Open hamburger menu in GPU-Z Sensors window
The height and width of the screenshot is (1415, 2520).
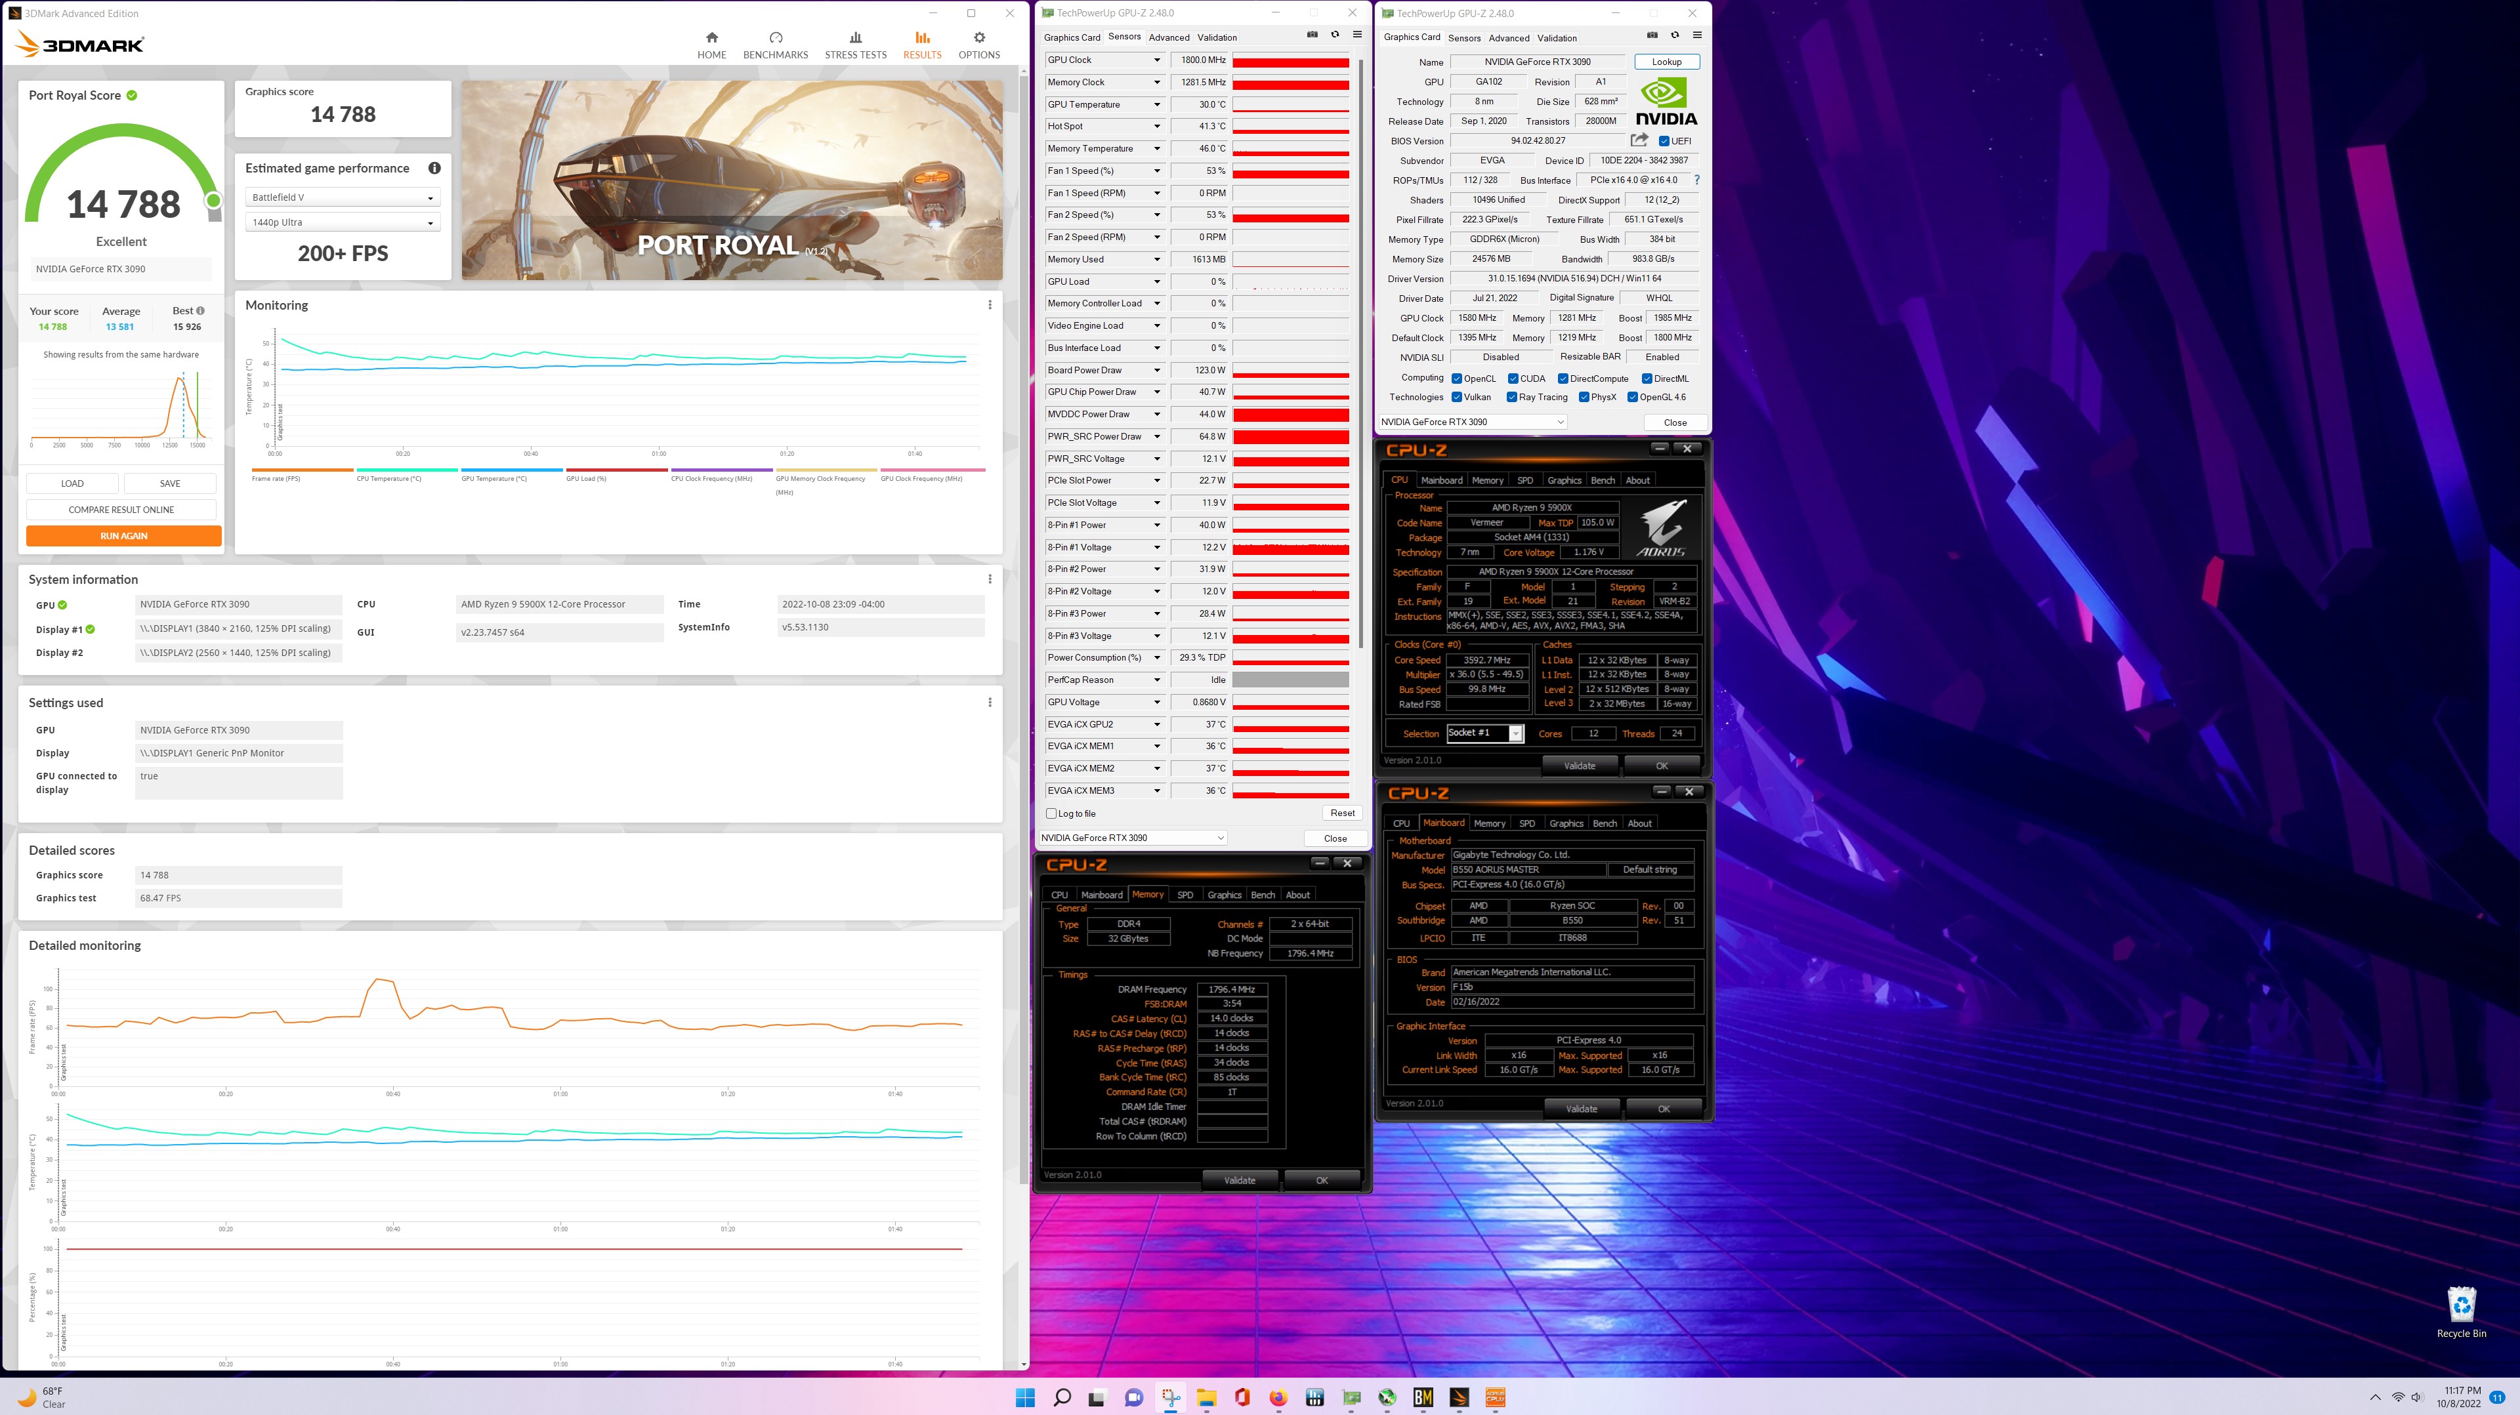[x=1357, y=35]
